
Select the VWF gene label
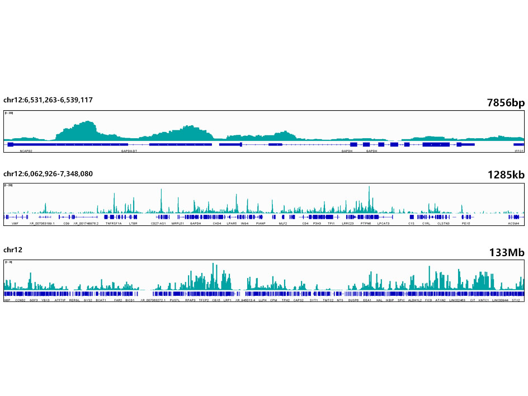[x=15, y=223]
